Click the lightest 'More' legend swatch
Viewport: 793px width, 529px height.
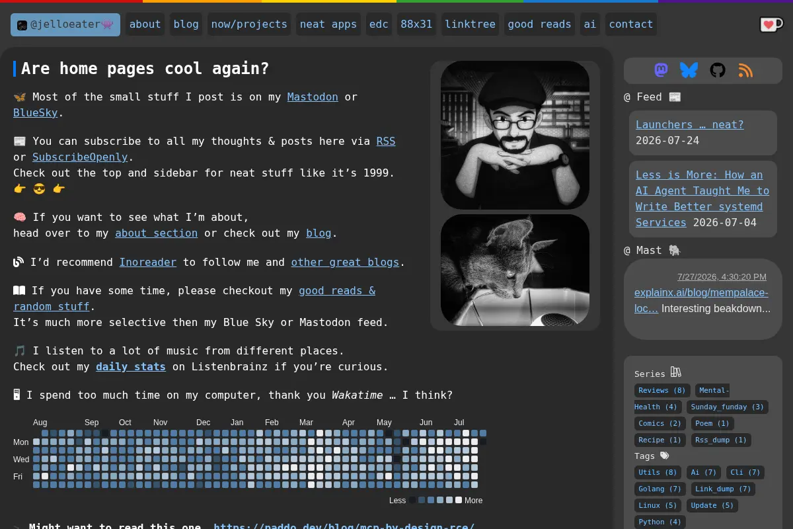[x=459, y=501]
